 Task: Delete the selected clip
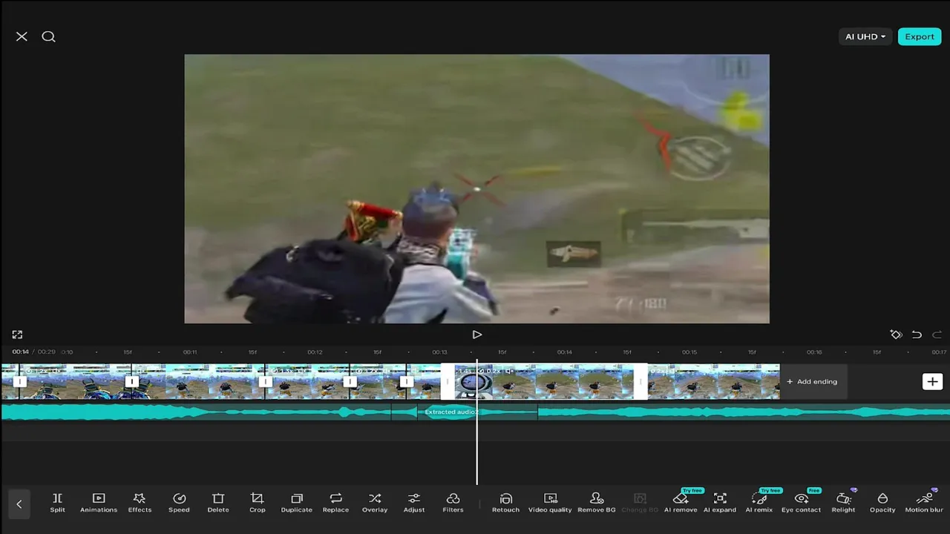(x=218, y=502)
